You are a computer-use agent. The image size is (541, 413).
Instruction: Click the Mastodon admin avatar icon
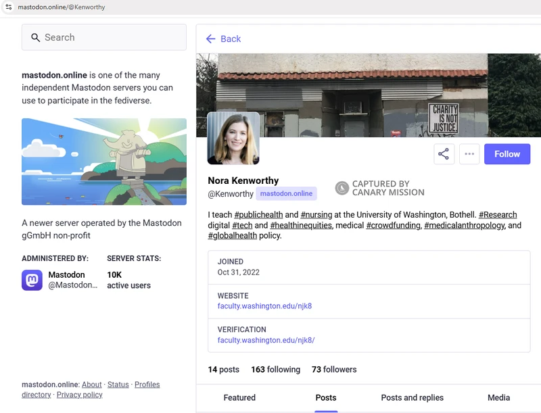click(32, 280)
